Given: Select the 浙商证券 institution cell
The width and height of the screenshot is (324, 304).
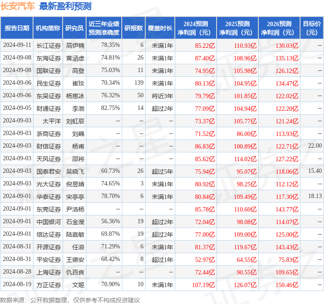Looking at the screenshot, I should [x=49, y=134].
